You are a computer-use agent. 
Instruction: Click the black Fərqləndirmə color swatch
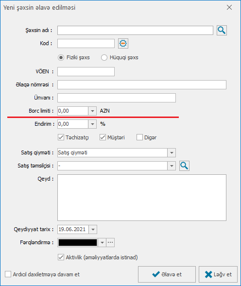click(x=78, y=243)
